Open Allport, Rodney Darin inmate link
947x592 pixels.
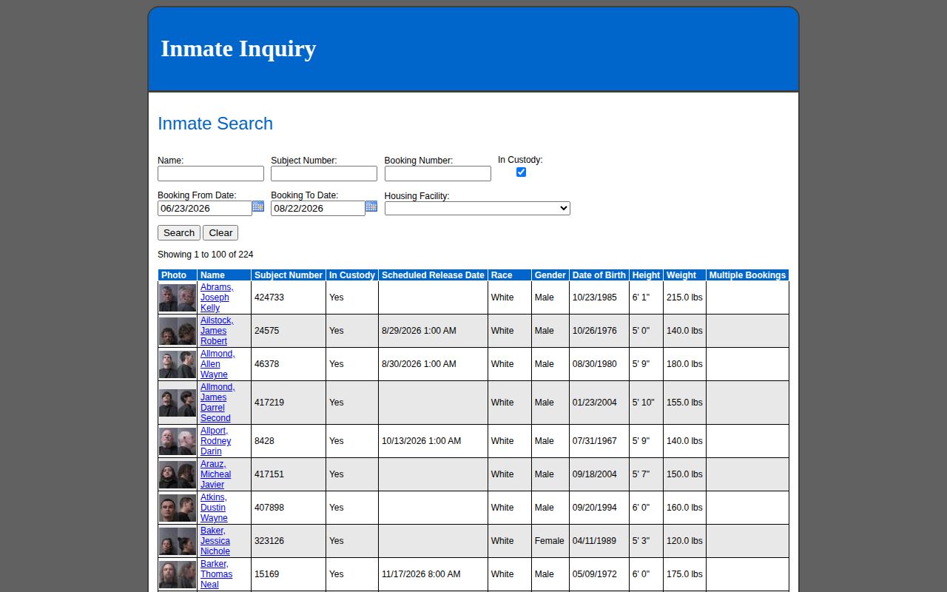click(216, 441)
